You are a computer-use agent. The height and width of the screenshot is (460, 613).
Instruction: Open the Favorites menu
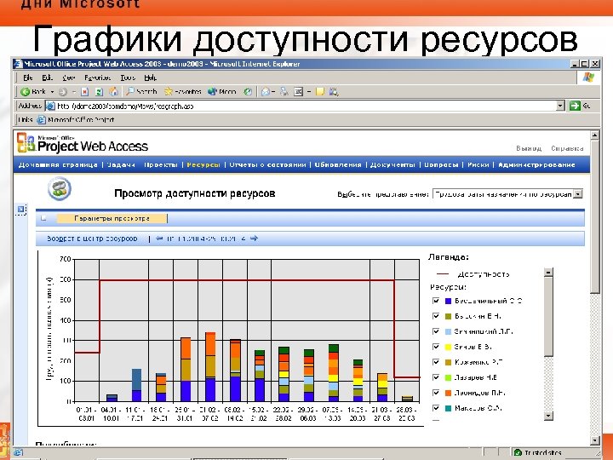pos(98,78)
